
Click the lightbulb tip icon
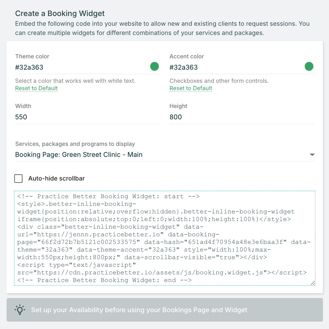click(20, 310)
